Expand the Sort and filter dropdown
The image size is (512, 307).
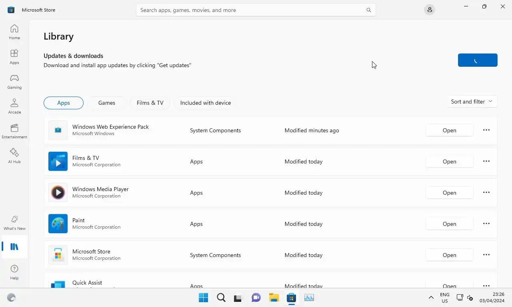pyautogui.click(x=472, y=102)
